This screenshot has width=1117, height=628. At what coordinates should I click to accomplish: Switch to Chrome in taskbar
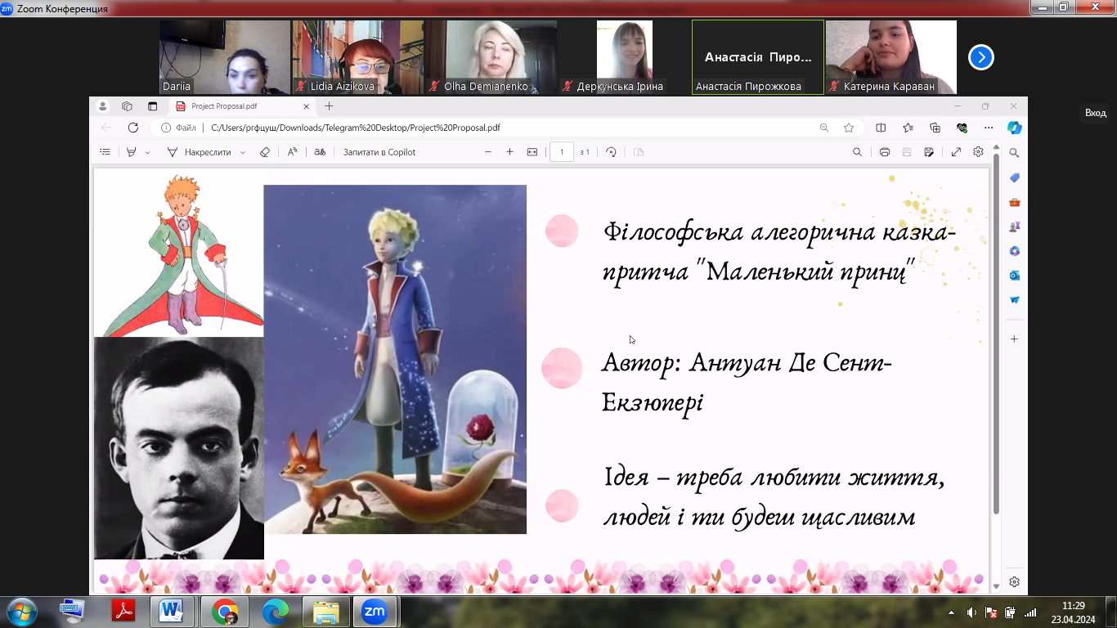(225, 611)
